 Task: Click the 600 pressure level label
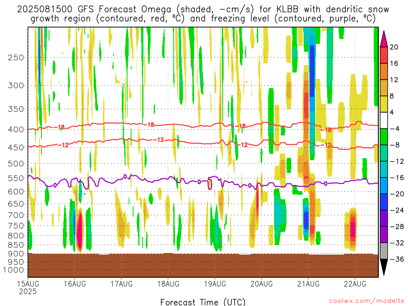(x=16, y=192)
